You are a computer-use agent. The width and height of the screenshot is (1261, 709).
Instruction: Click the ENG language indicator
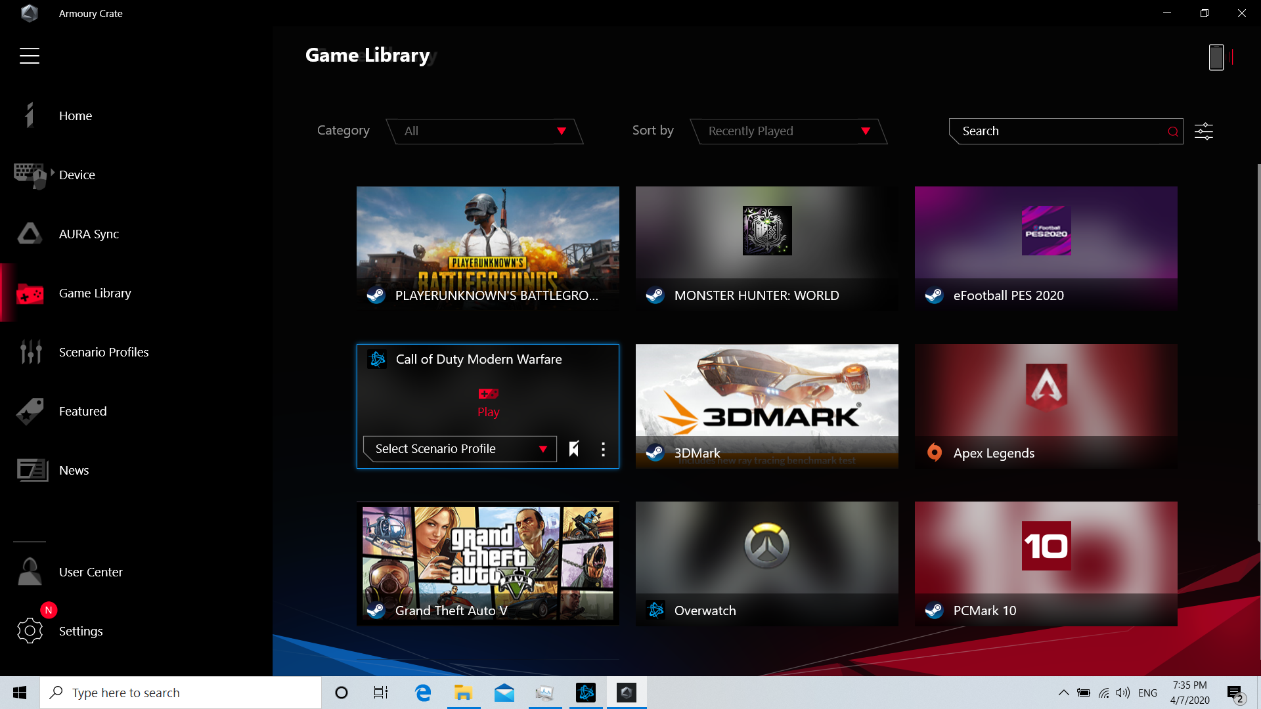point(1148,693)
